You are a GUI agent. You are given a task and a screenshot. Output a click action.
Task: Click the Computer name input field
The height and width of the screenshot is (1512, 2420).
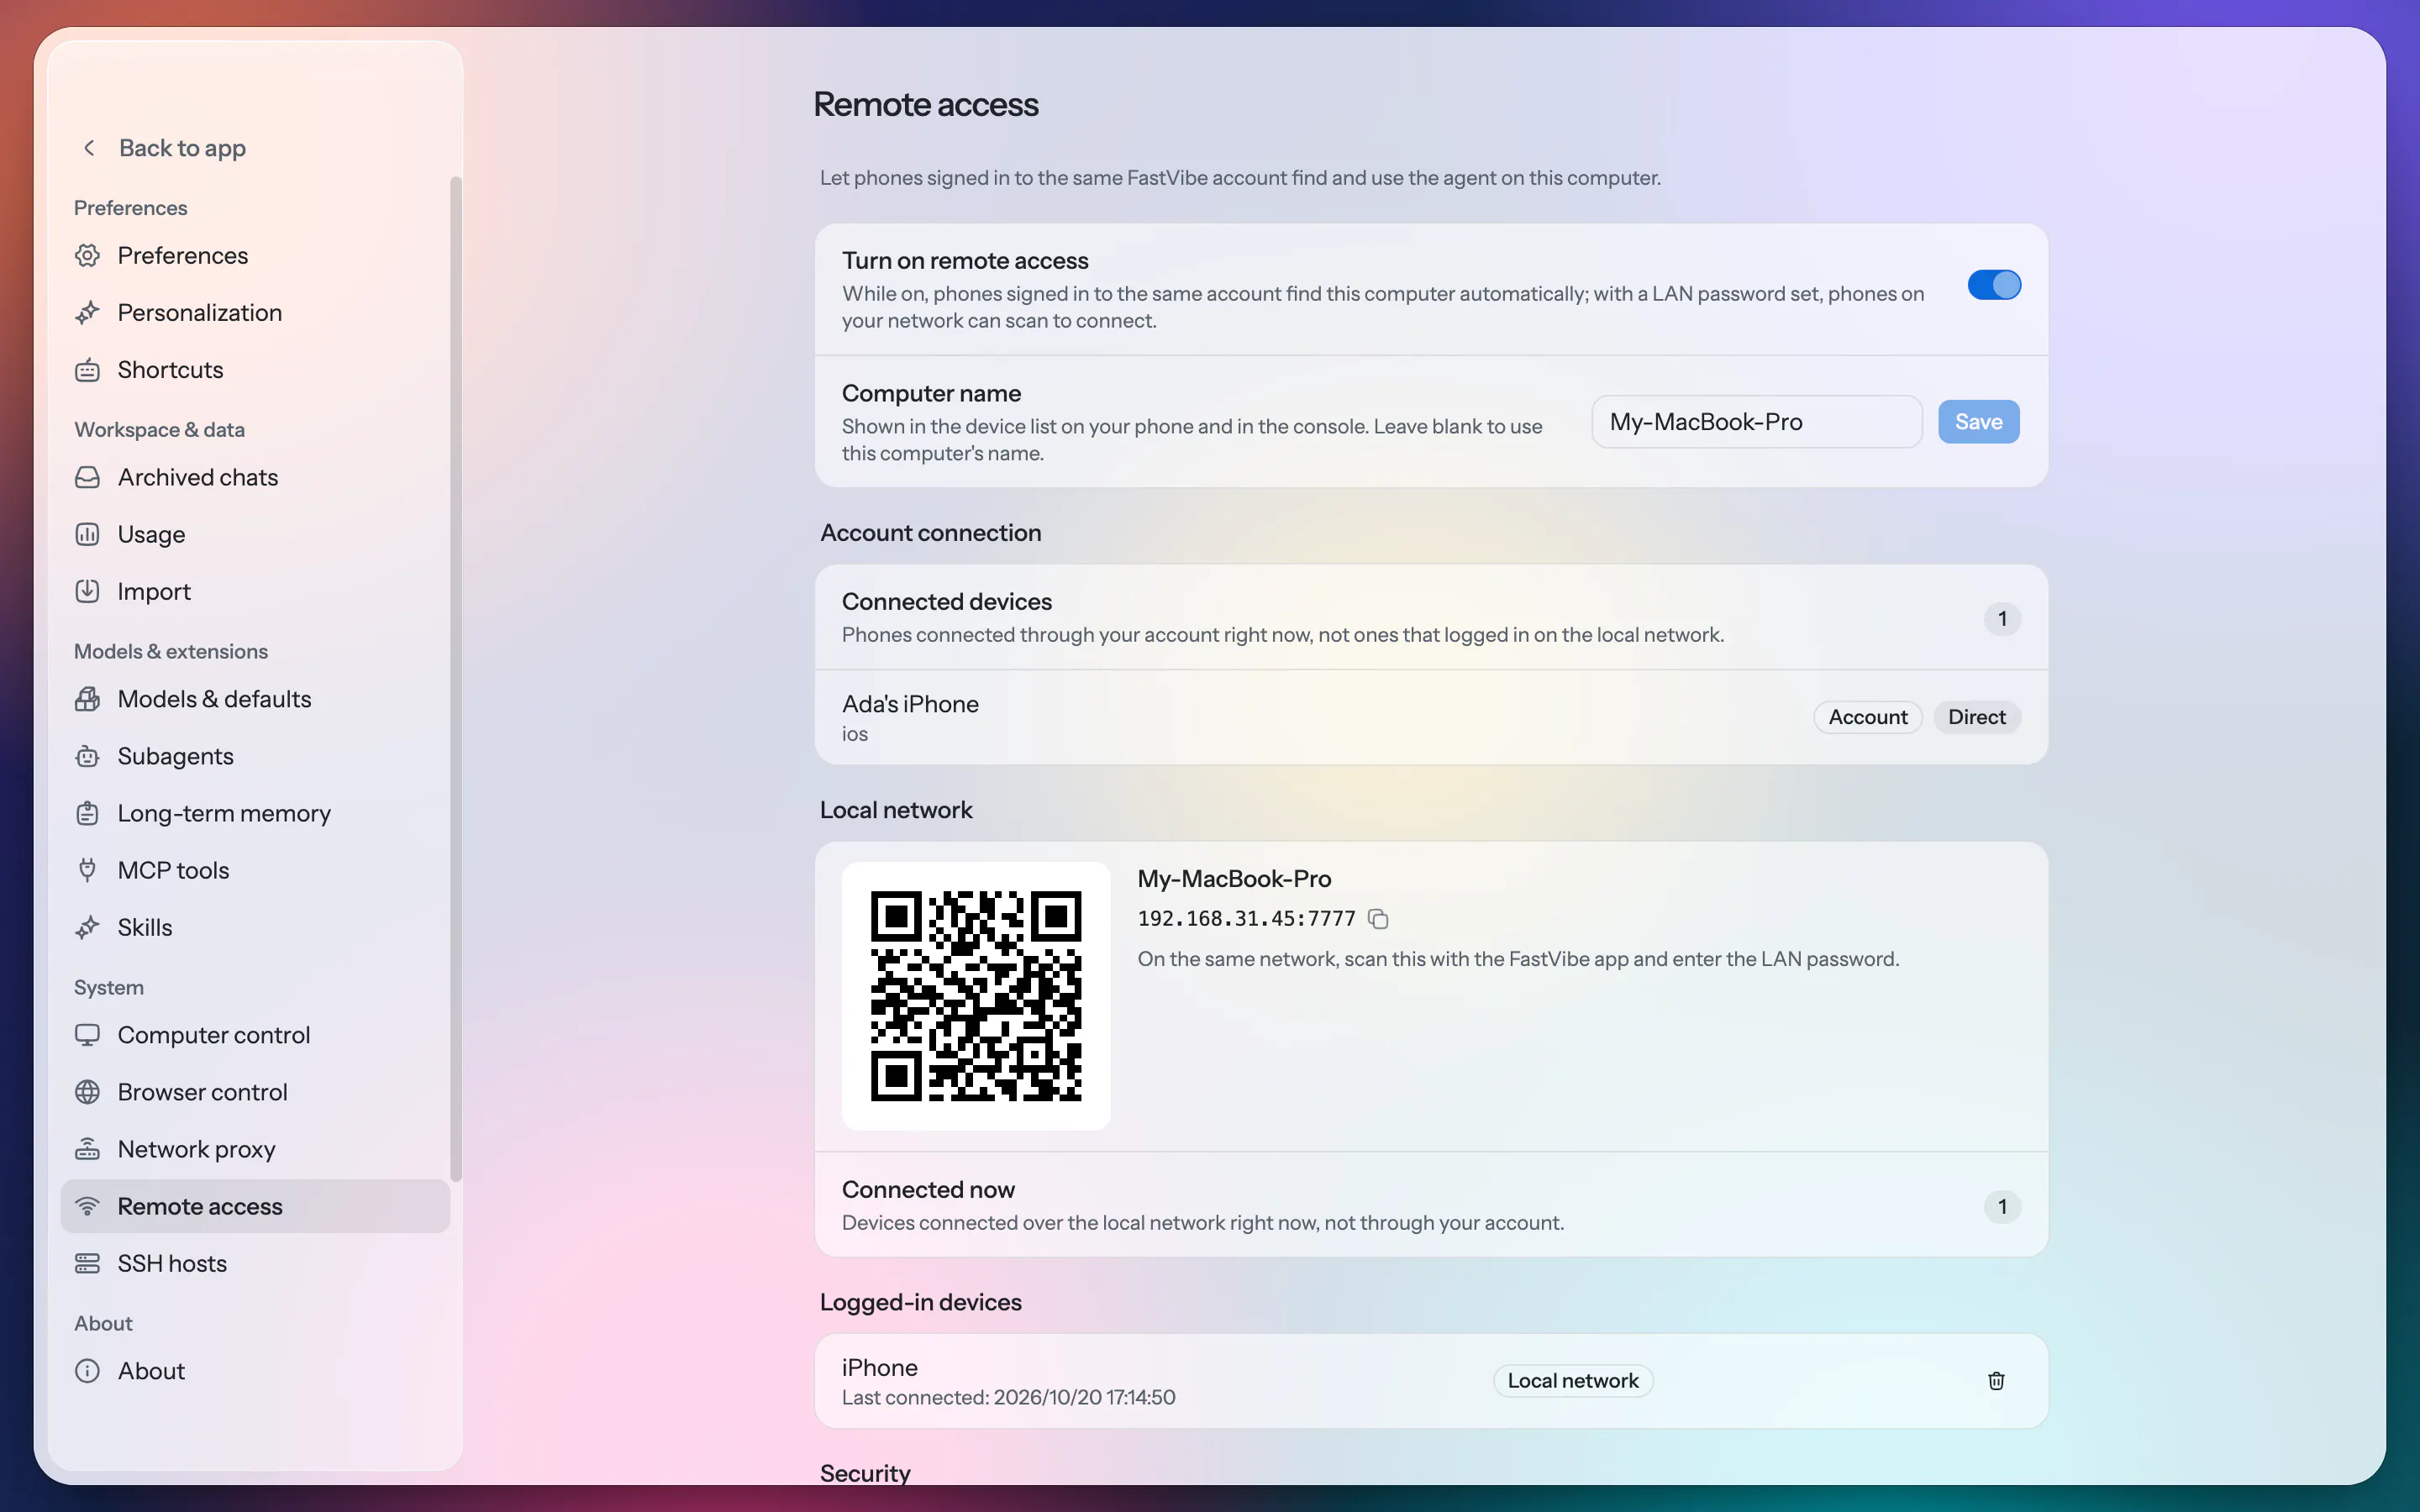1756,422
